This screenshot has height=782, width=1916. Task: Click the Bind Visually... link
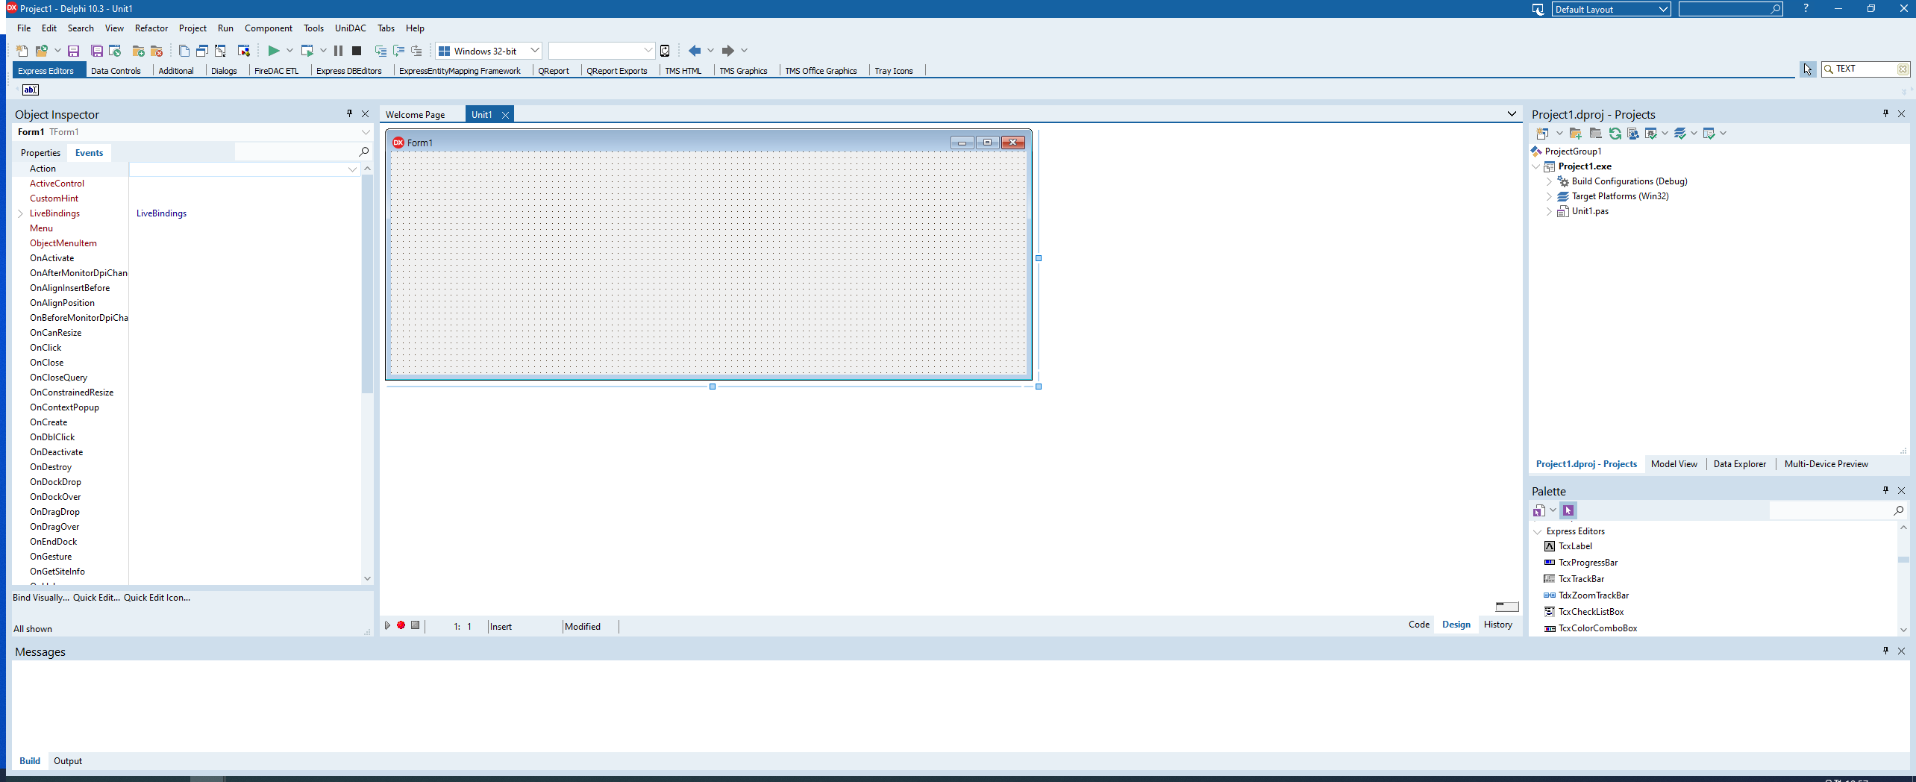pyautogui.click(x=40, y=598)
